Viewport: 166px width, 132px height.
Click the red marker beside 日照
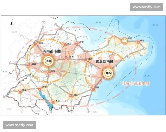pos(93,89)
